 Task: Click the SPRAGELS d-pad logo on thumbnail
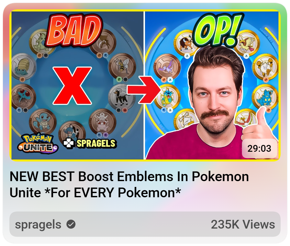(x=90, y=143)
